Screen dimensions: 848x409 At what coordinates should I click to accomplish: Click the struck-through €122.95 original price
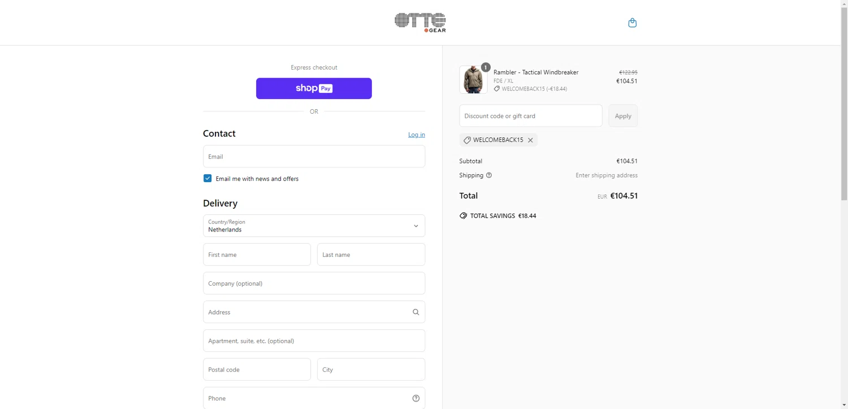click(x=628, y=72)
